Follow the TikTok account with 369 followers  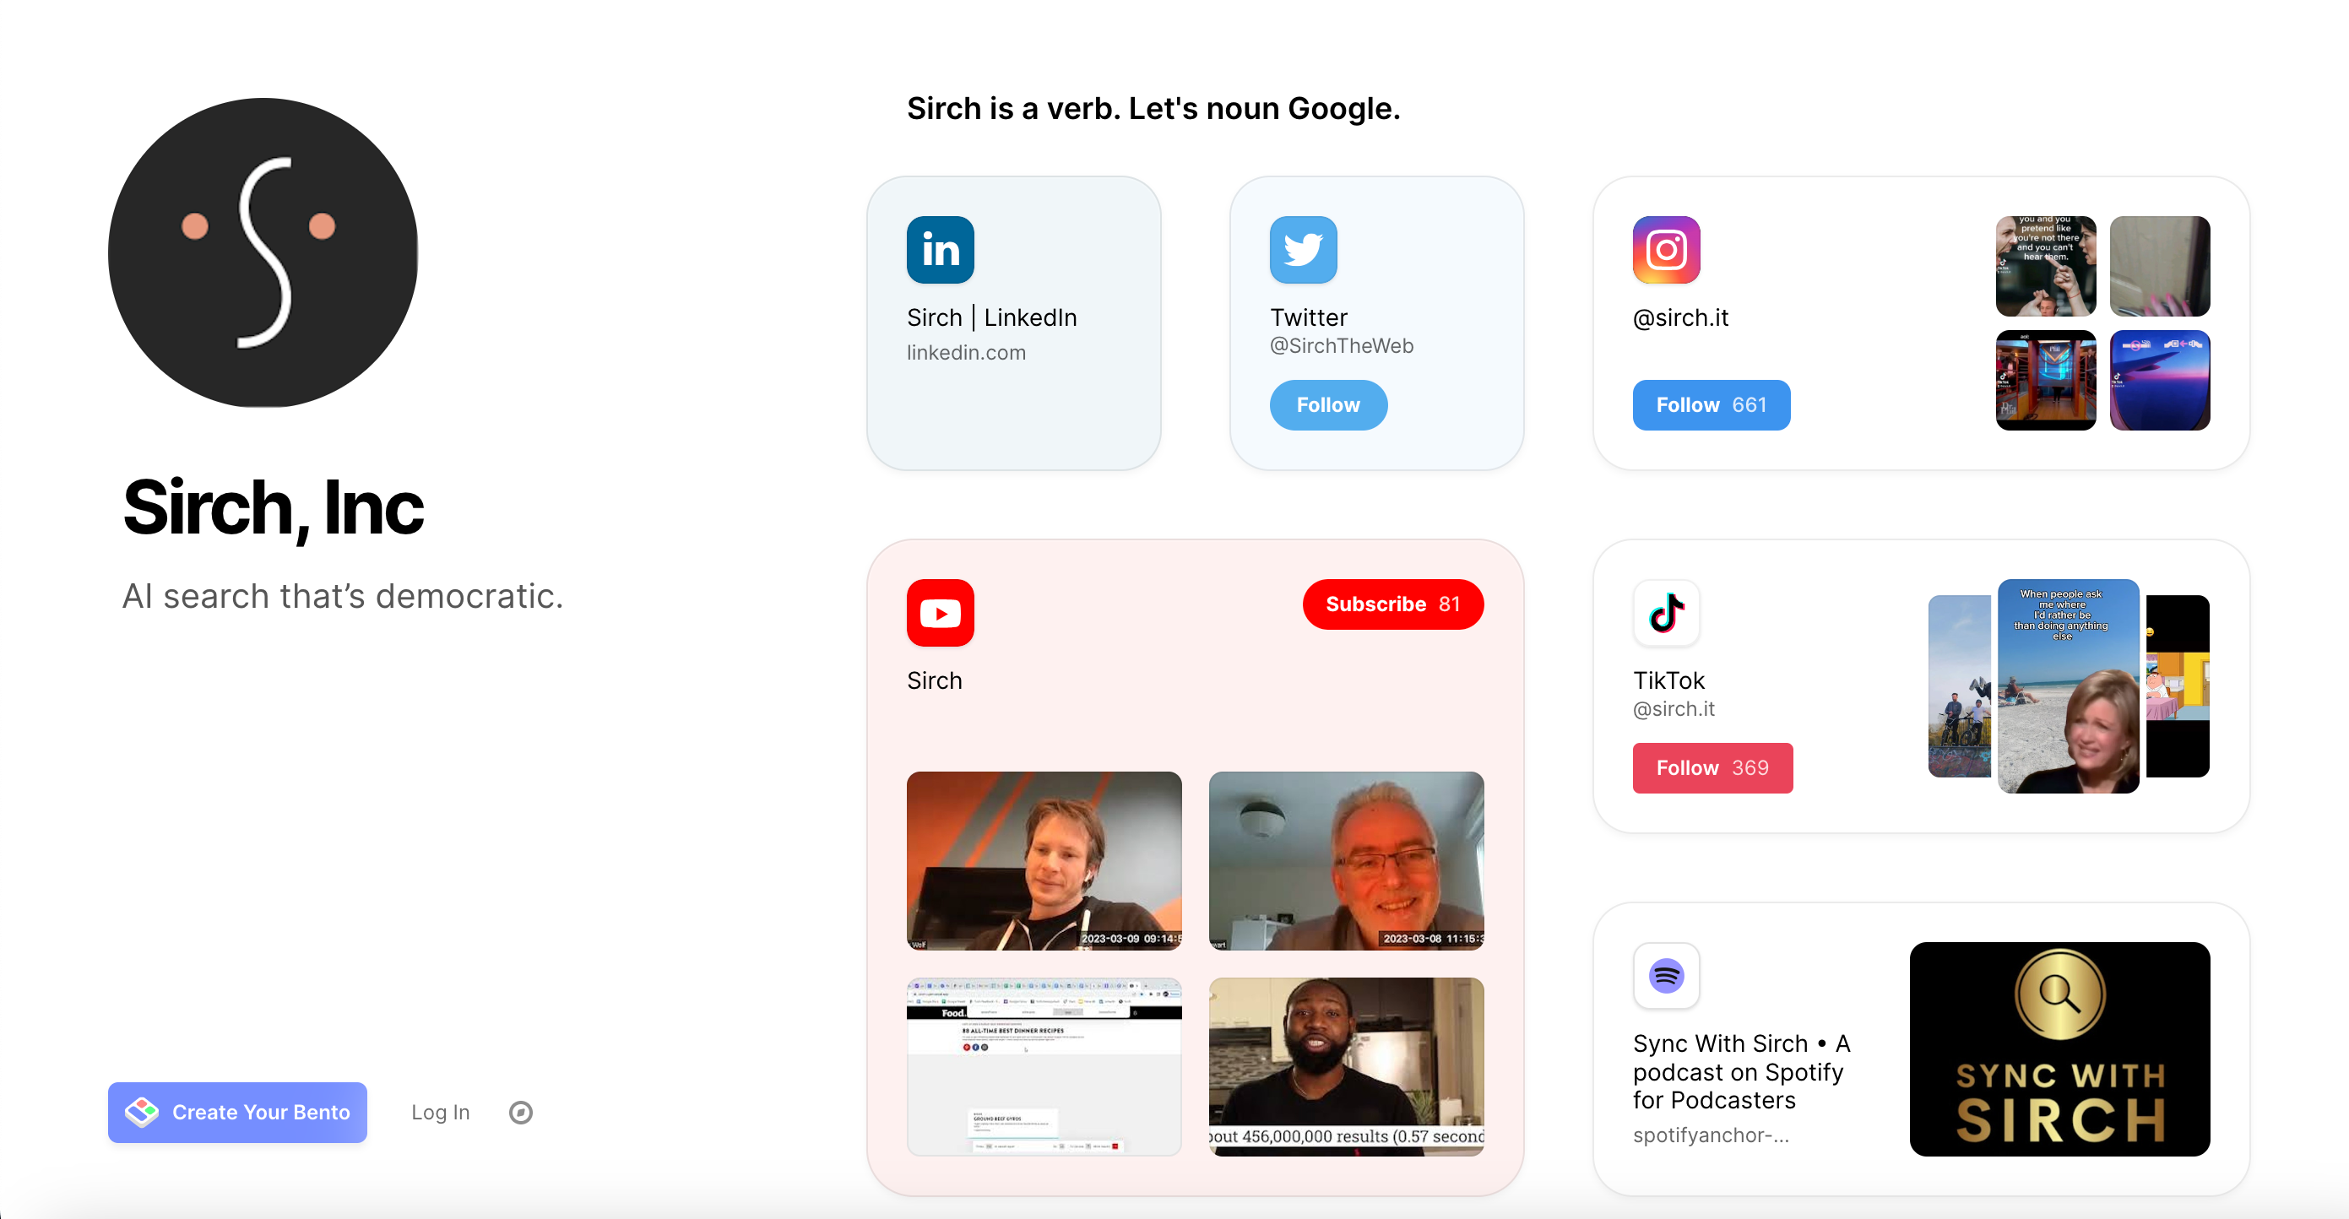pos(1712,767)
